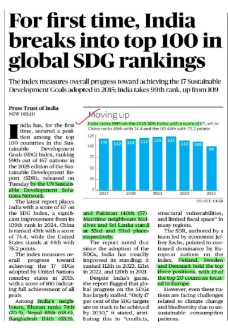Viewport: 228px width, 328px height.
Task: Click the 2017 bar labeled 116
Action: (x=104, y=164)
